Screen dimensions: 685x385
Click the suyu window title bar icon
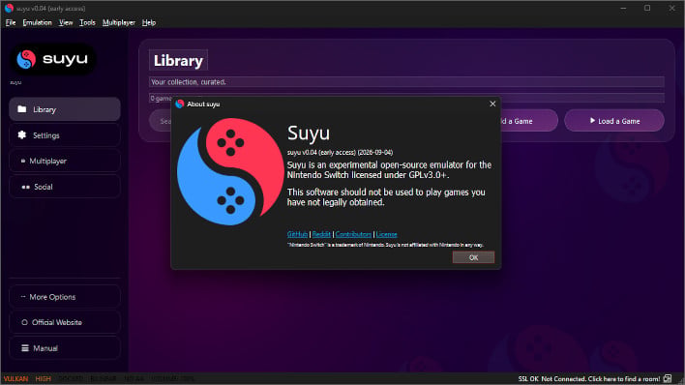click(9, 8)
